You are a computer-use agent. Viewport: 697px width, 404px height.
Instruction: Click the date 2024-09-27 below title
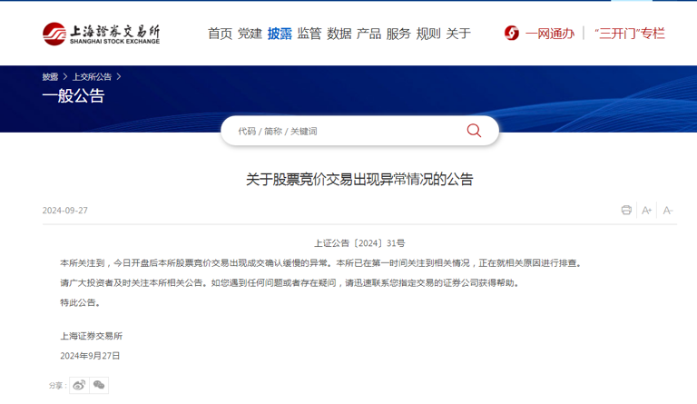(65, 211)
